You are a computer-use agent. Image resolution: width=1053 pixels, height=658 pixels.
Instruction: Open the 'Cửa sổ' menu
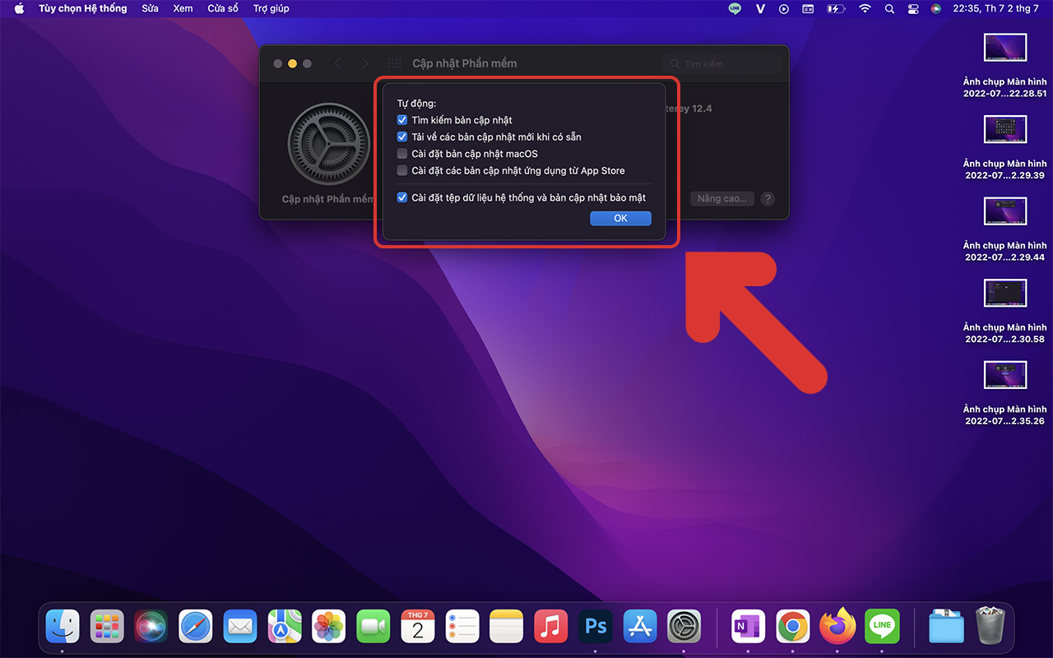223,8
